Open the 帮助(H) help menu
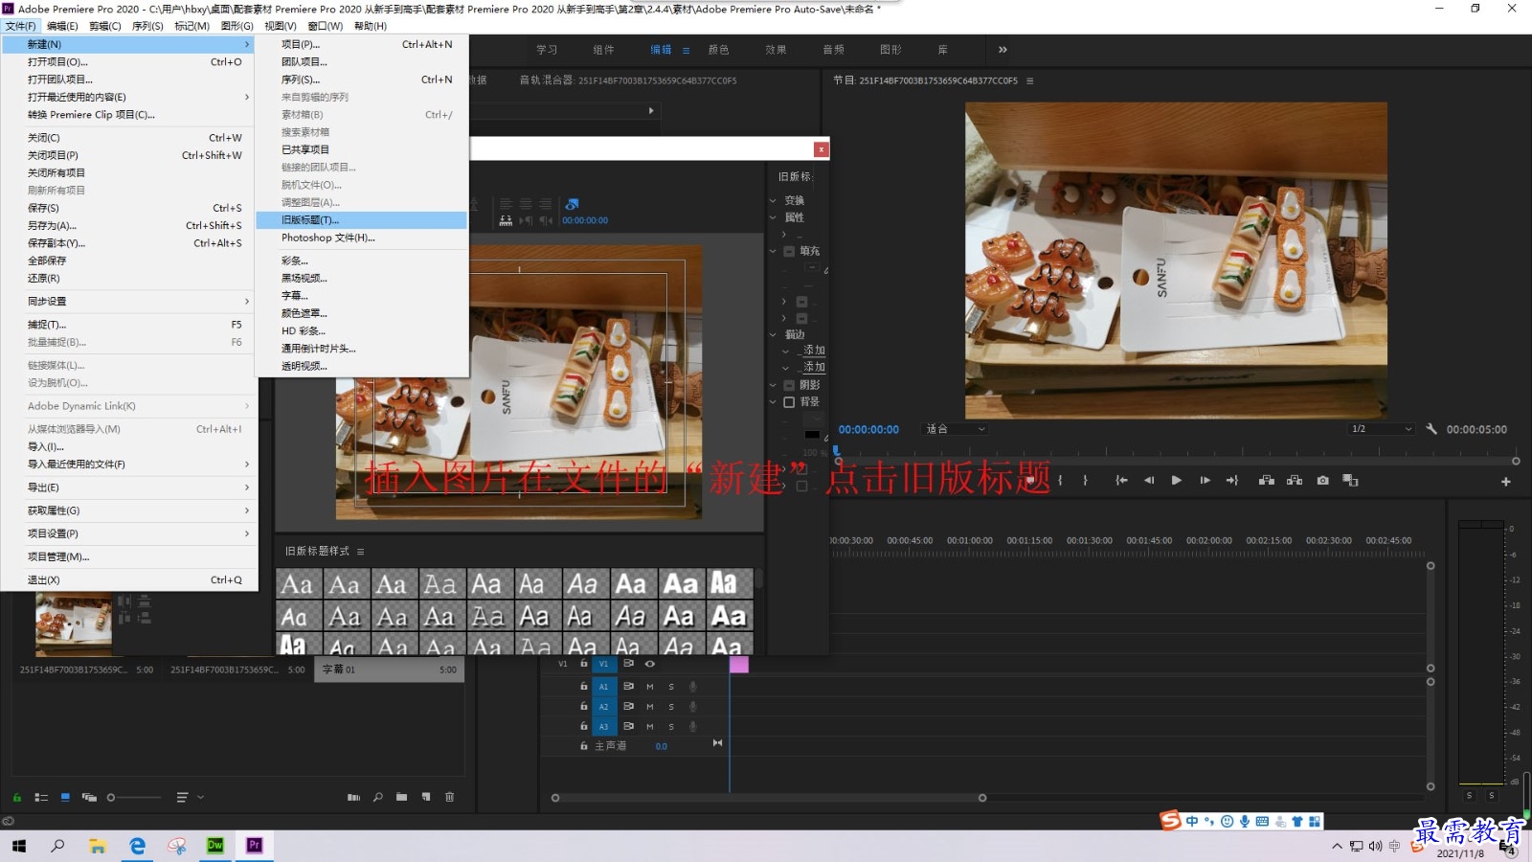Screen dimensions: 1532x862 click(371, 26)
